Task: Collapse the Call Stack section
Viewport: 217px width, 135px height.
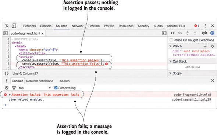Action: point(170,61)
